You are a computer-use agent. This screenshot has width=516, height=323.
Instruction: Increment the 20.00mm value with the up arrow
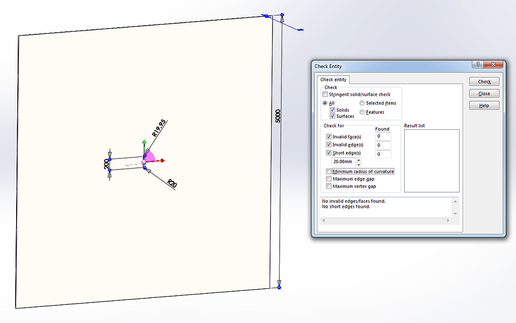click(359, 159)
